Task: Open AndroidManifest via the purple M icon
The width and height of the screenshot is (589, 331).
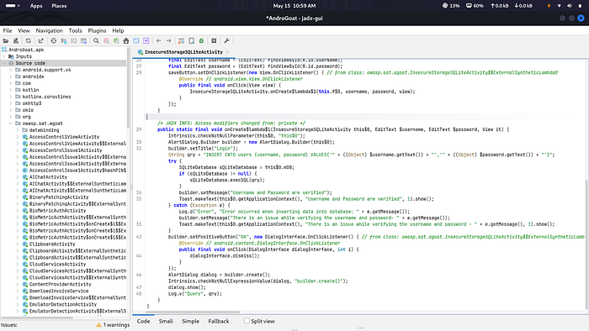Action: tap(146, 41)
